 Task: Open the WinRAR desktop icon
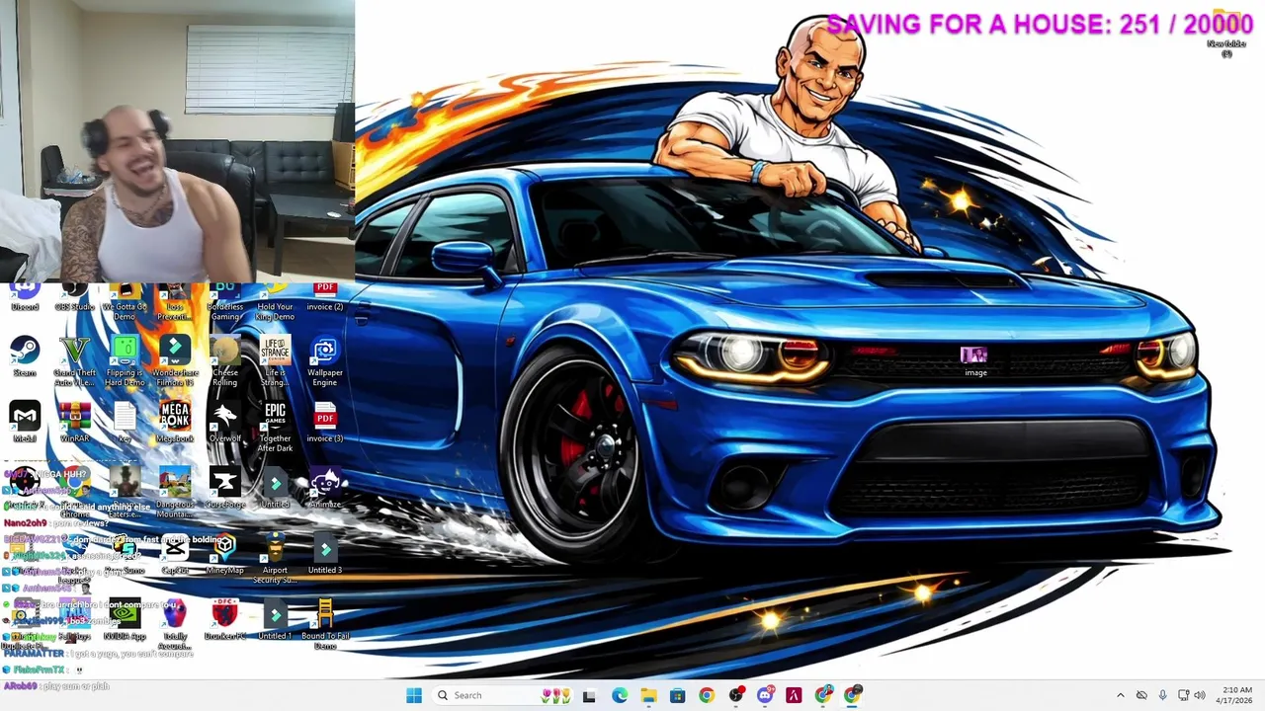74,422
